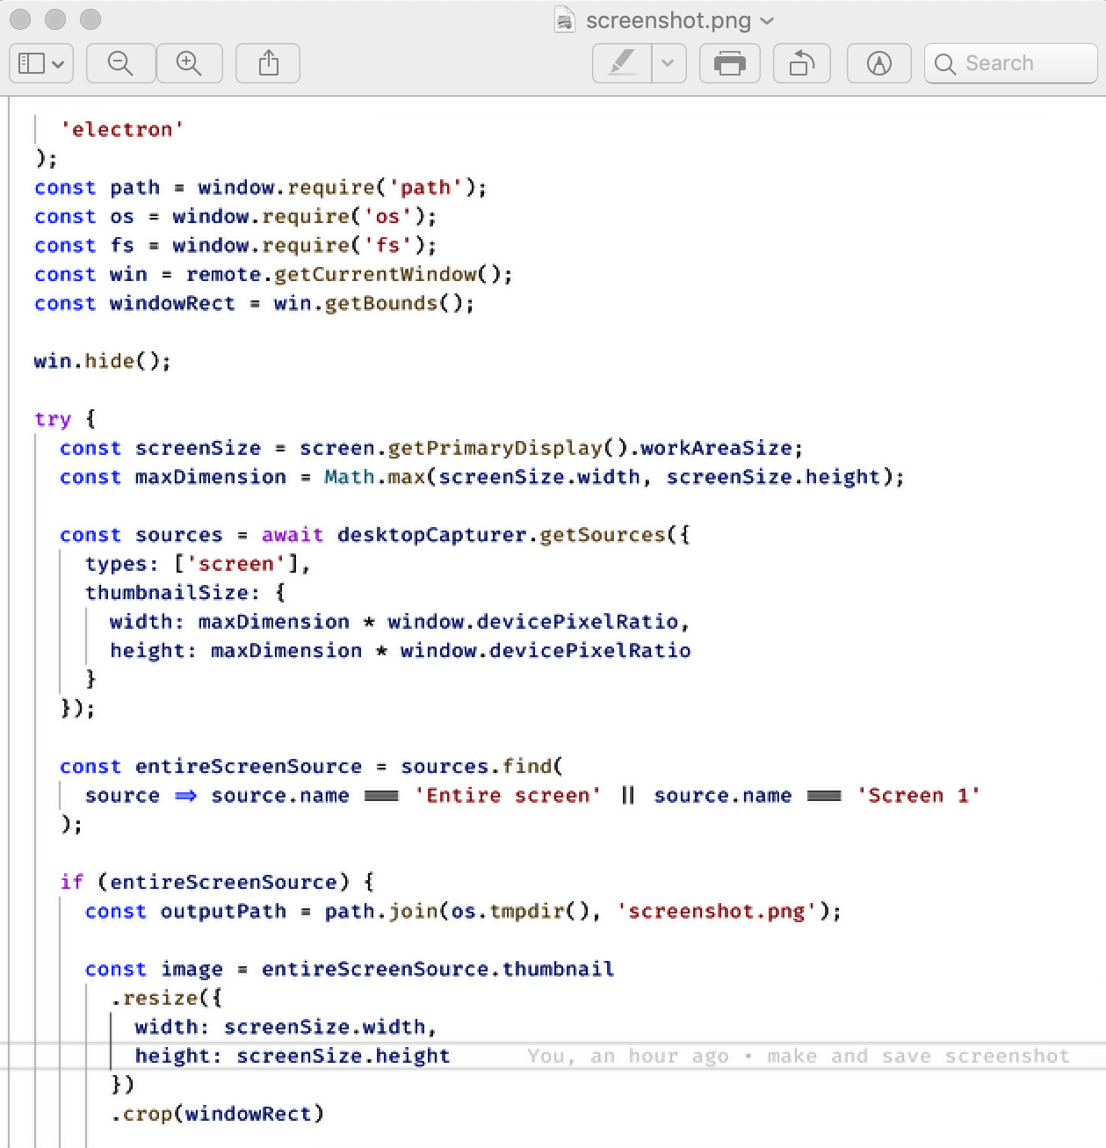Click the 'Screen 1' string

point(918,795)
